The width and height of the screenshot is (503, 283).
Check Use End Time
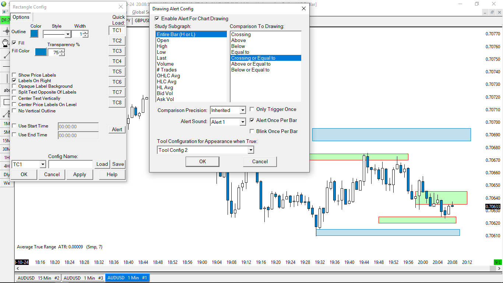[x=14, y=135]
